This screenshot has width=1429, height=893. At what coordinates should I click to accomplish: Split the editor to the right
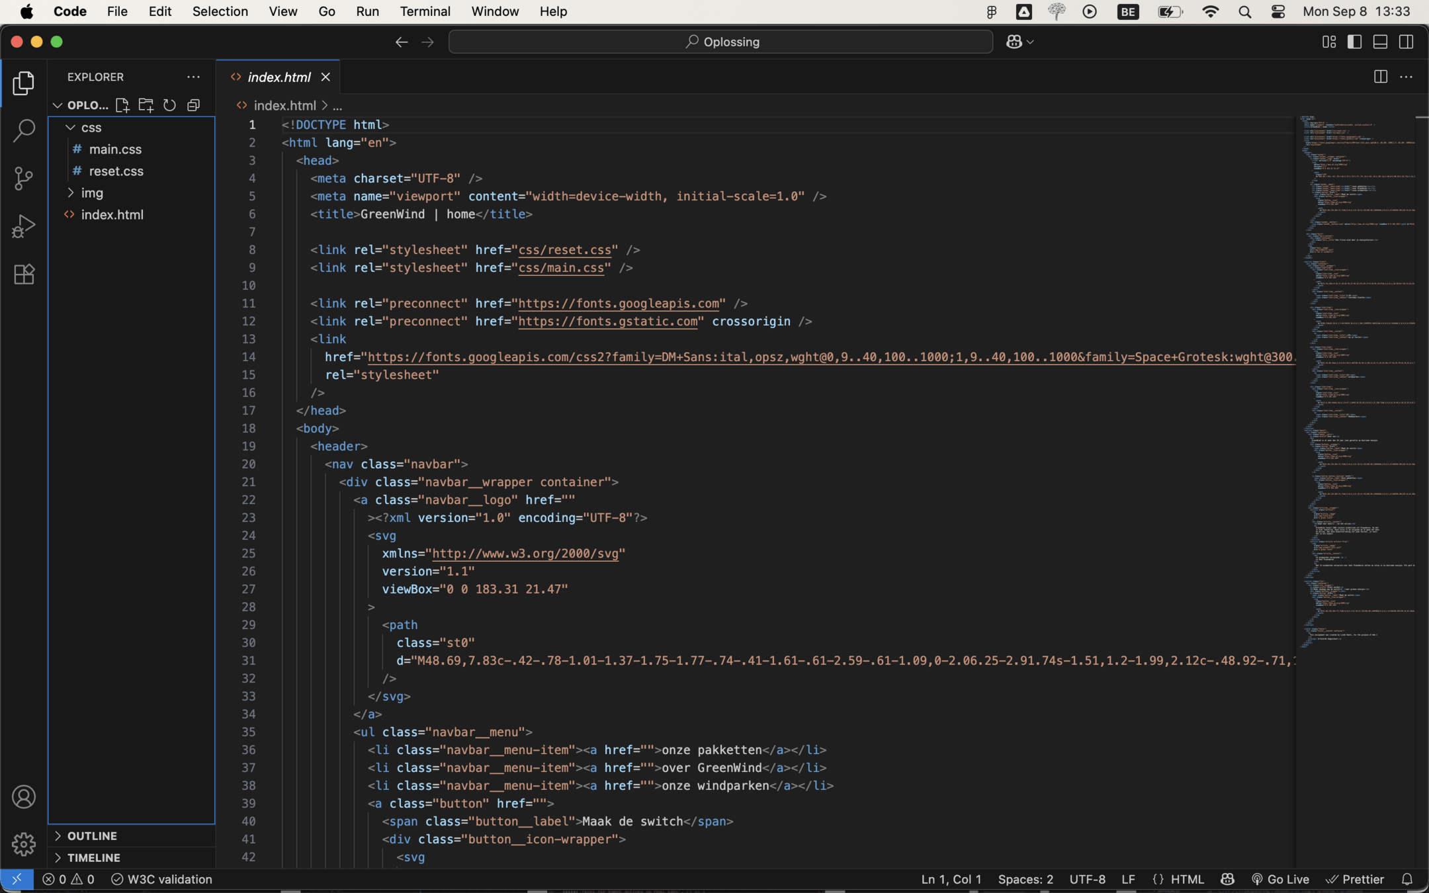click(1380, 77)
